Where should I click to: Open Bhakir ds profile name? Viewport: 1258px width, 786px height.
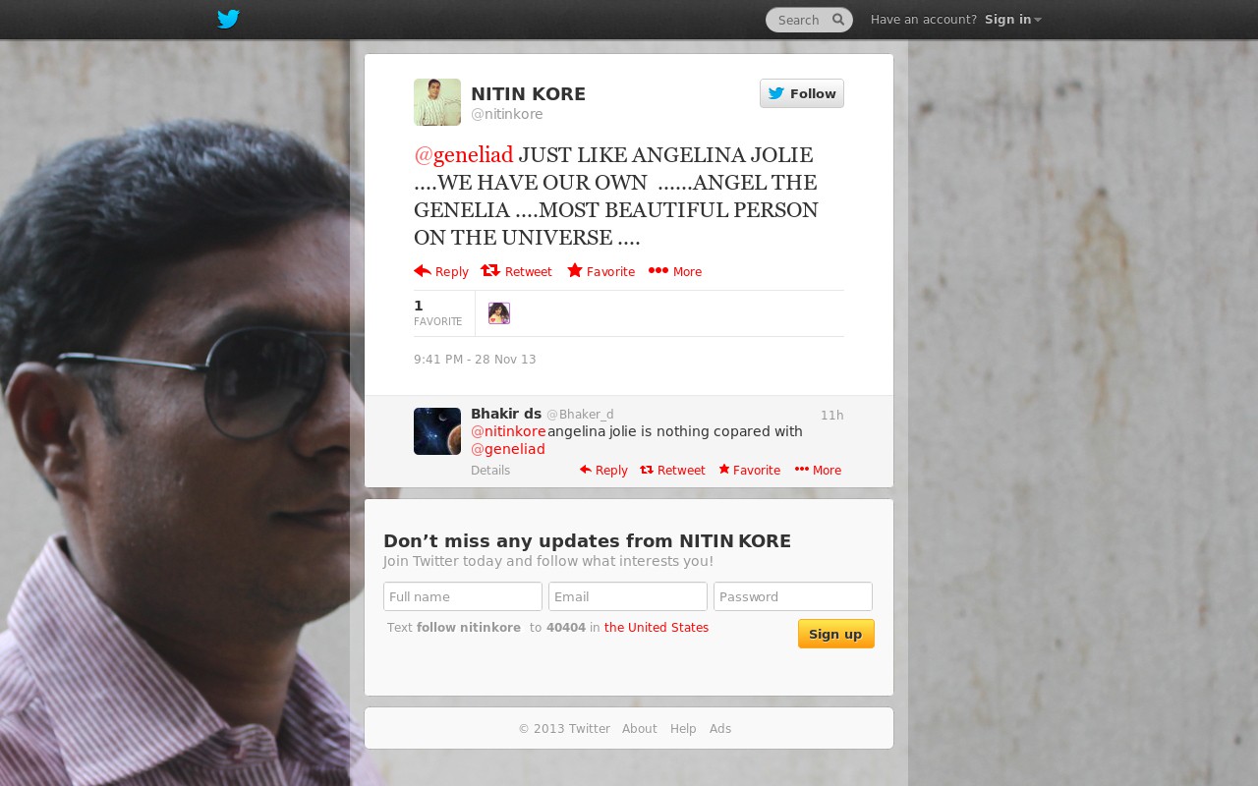(506, 414)
